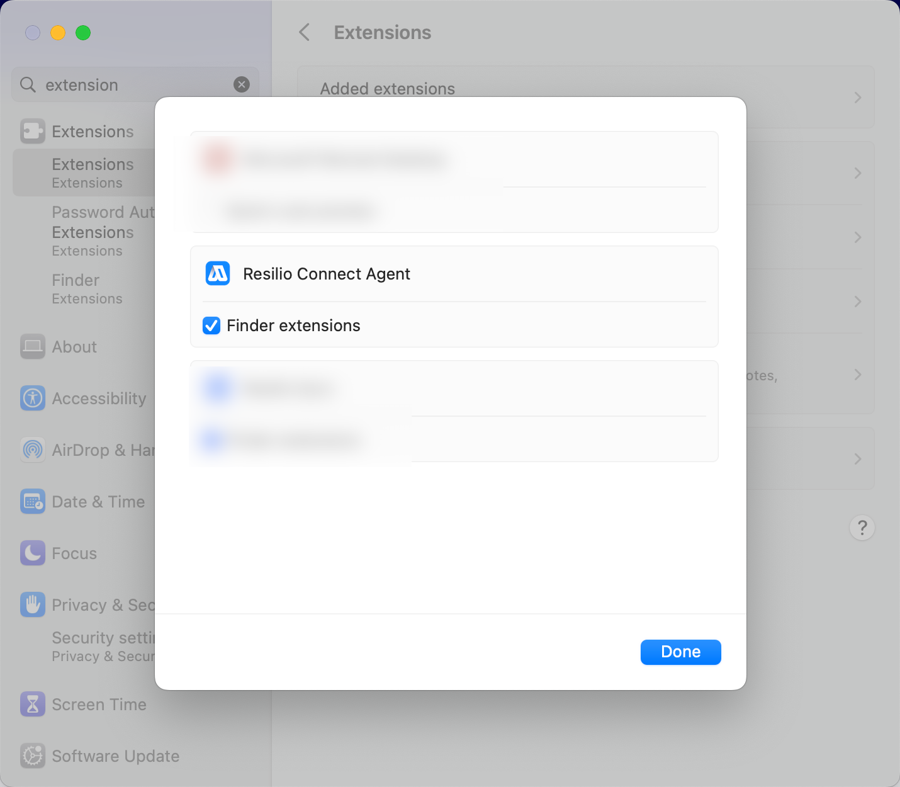This screenshot has height=787, width=900.
Task: Uncheck the Finder extensions checkbox
Action: click(211, 326)
